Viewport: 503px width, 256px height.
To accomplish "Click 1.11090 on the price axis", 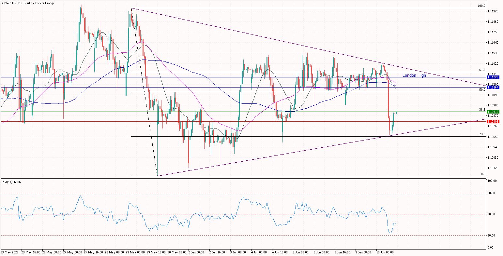I will (494, 95).
